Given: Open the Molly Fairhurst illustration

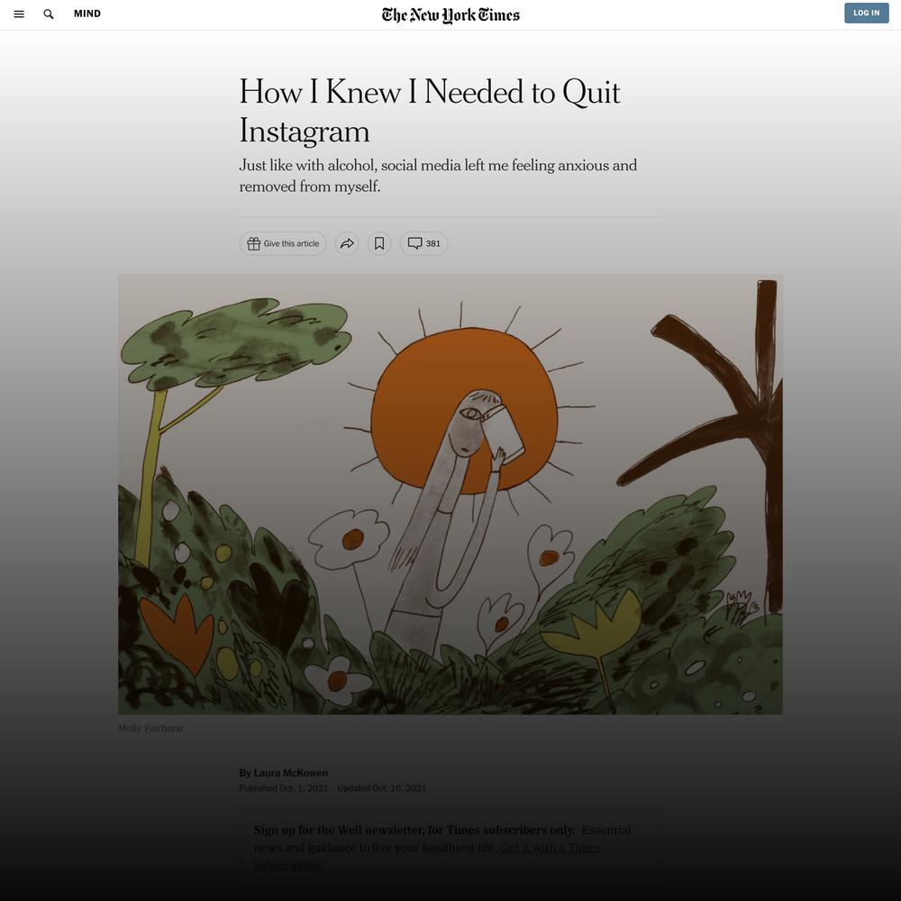Looking at the screenshot, I should (450, 494).
